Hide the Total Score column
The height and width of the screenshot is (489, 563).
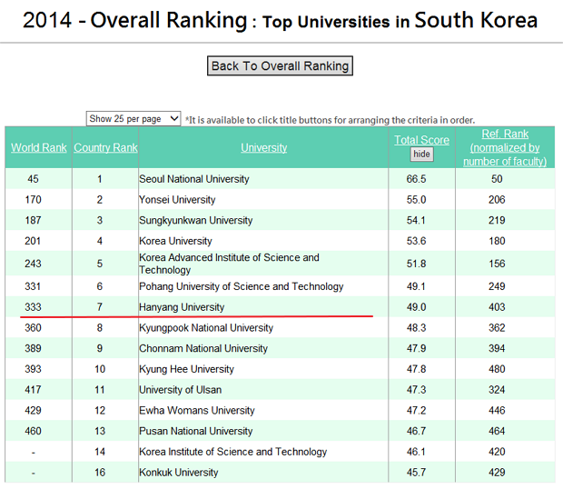click(x=421, y=155)
